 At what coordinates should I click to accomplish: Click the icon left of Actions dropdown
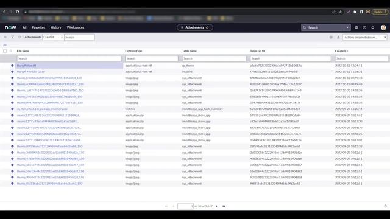click(x=338, y=37)
